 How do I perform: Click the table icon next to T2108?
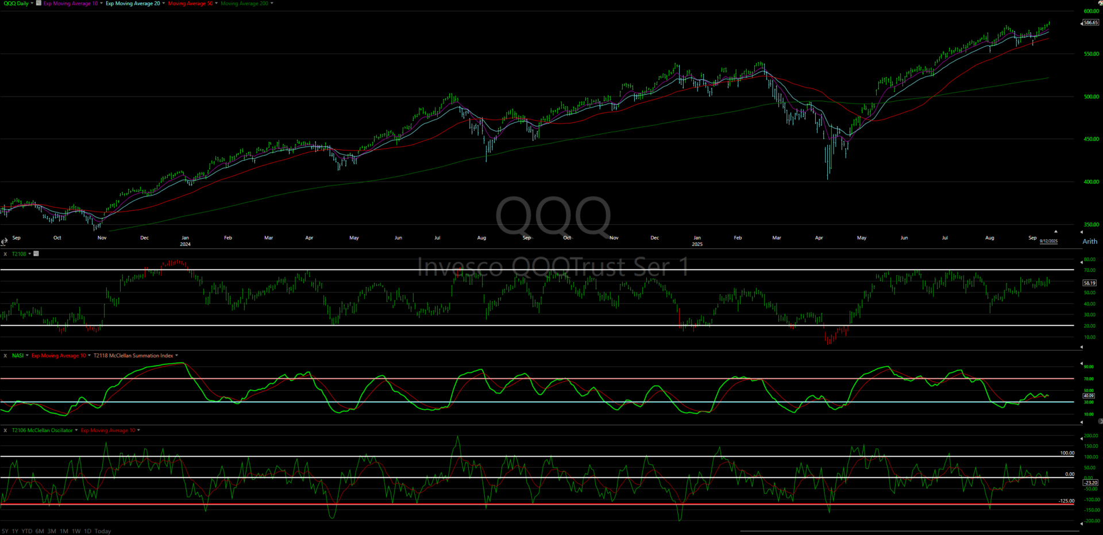pyautogui.click(x=36, y=253)
